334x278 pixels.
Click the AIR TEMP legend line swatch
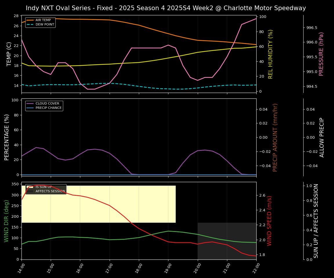point(30,20)
